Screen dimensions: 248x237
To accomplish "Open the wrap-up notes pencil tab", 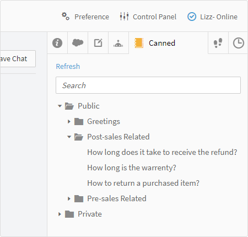I will [x=98, y=43].
